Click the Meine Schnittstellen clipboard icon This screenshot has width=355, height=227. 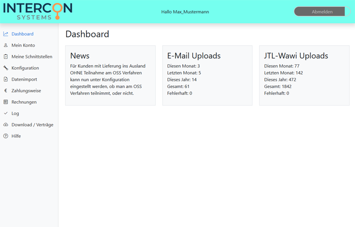[x=6, y=57]
